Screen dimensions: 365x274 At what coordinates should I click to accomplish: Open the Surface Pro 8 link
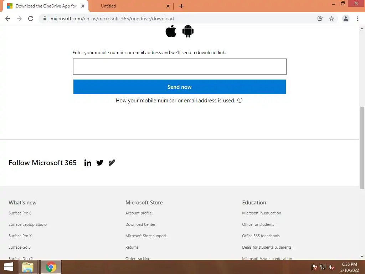pyautogui.click(x=20, y=213)
